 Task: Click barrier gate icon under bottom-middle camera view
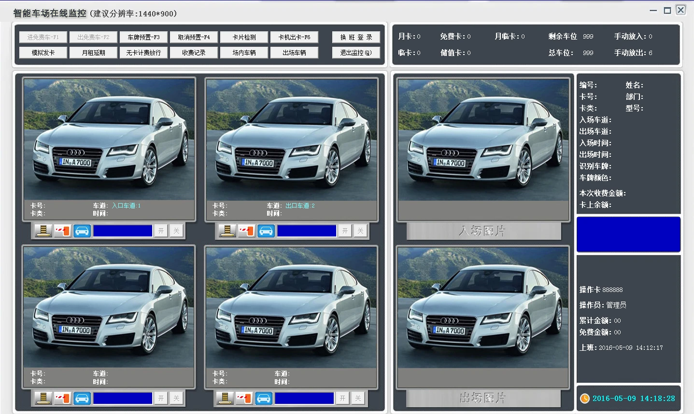tap(244, 398)
